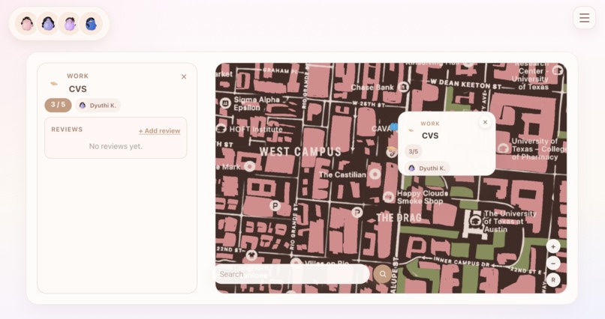Click the parking marker near Rio Grande St
605x319 pixels.
click(275, 205)
